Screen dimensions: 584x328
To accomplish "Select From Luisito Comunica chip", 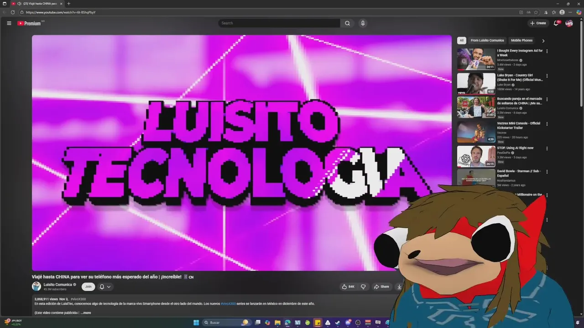I will point(487,41).
